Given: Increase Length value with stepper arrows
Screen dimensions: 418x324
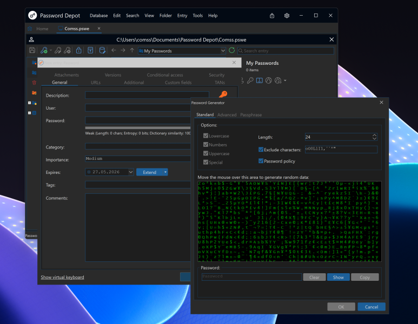Looking at the screenshot, I should pos(375,135).
